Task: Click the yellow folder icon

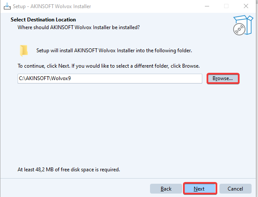Action: pyautogui.click(x=24, y=51)
